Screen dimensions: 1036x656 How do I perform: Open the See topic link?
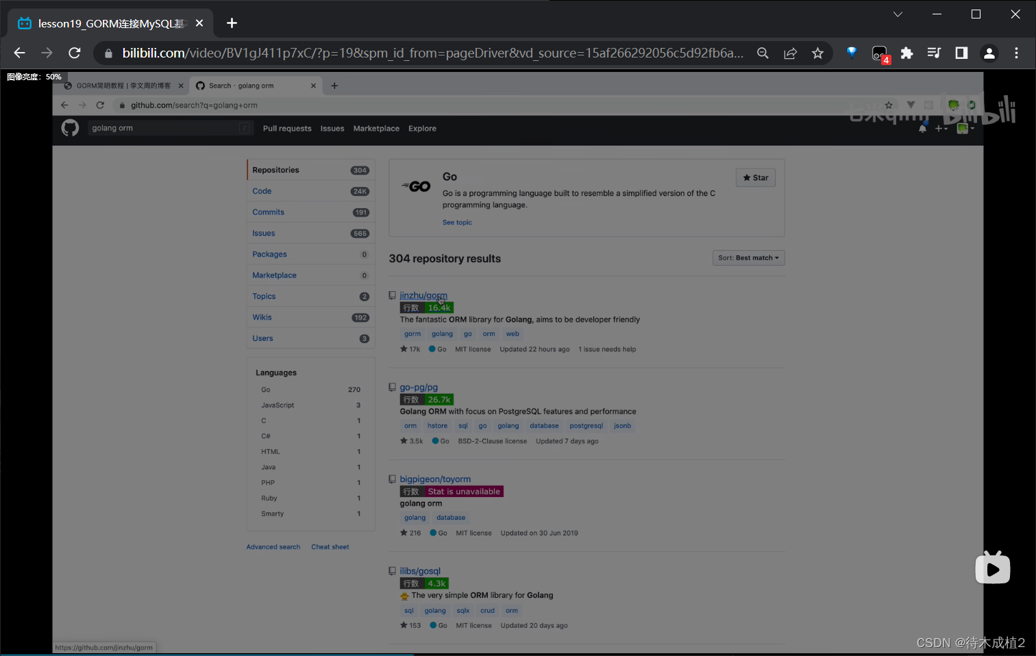457,223
